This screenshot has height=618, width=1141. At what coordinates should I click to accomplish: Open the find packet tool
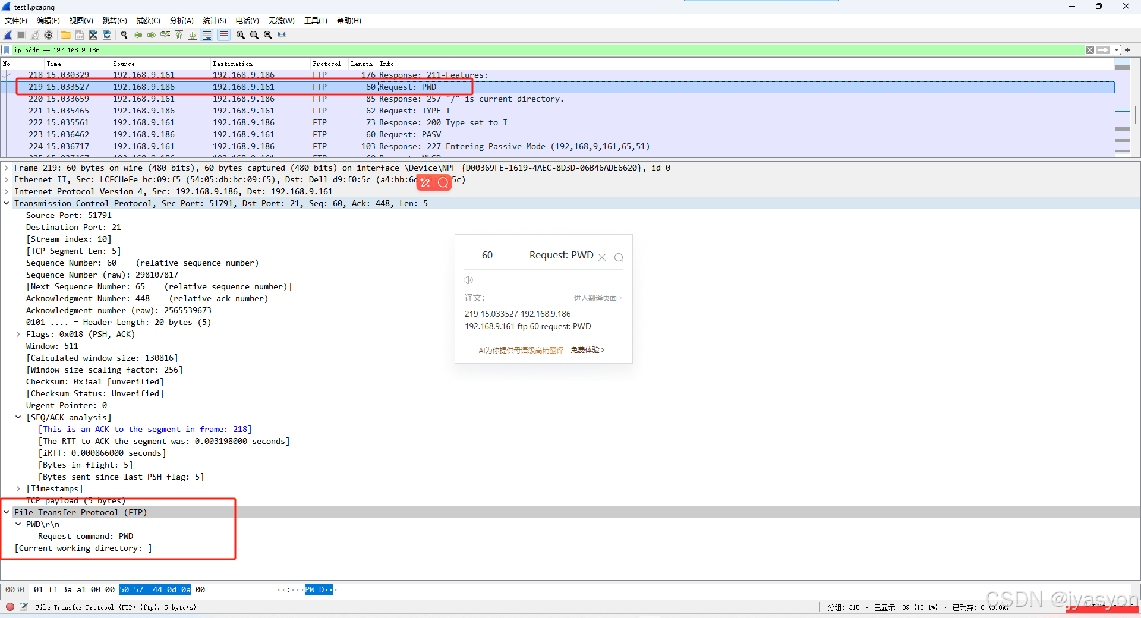coord(124,35)
